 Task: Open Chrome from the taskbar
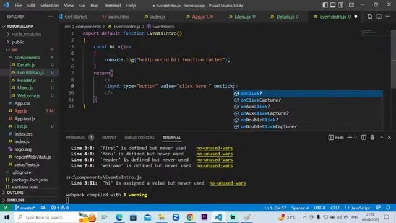tap(190, 217)
